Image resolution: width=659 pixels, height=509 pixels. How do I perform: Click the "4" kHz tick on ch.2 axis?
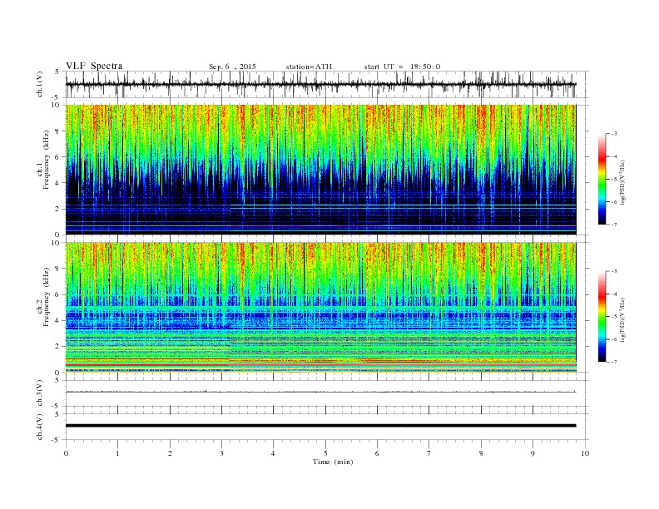[x=57, y=320]
